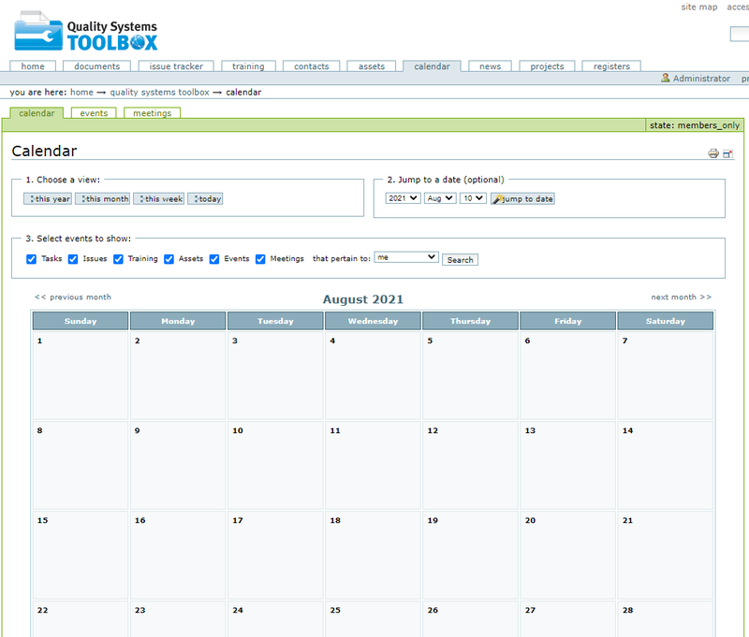Click the August 27 calendar cell

(x=568, y=619)
